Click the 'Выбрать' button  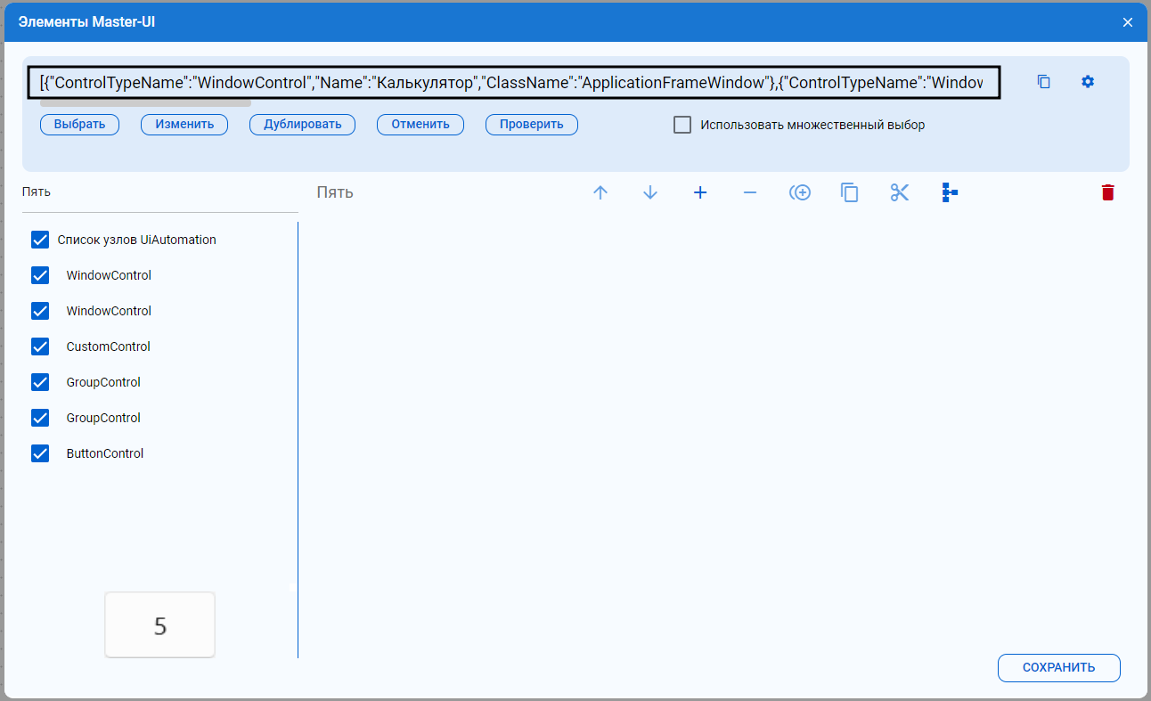click(79, 125)
